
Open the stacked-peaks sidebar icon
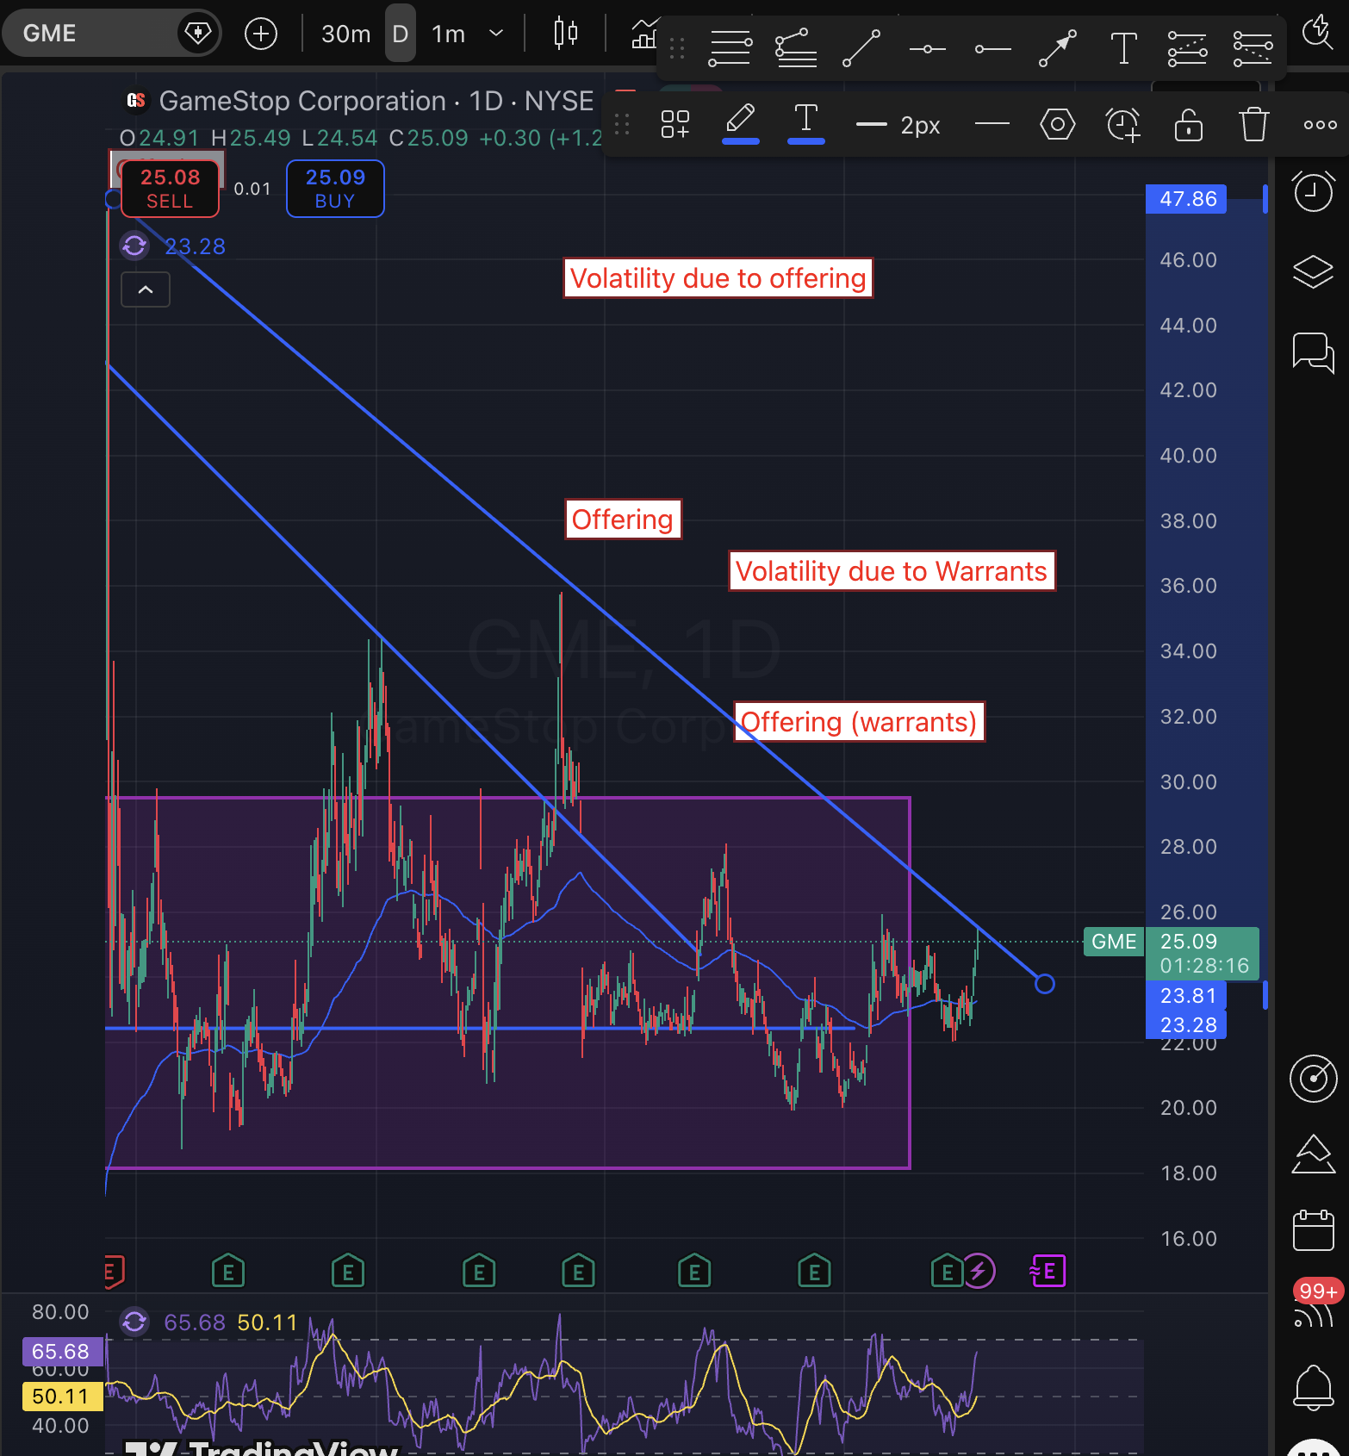click(x=1314, y=1154)
